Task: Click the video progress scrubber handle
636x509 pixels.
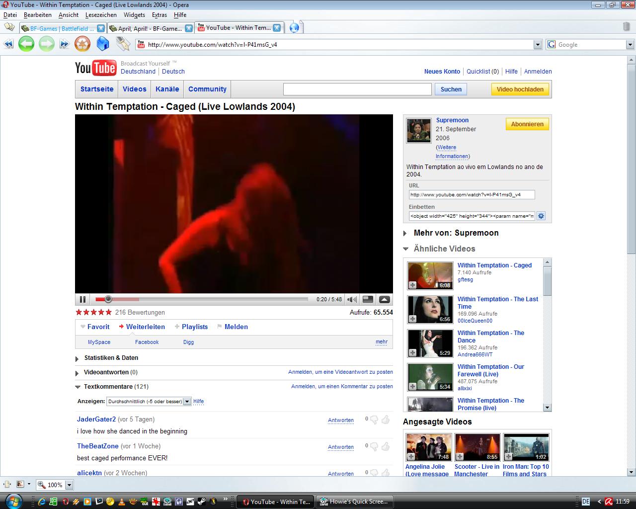Action: (108, 299)
